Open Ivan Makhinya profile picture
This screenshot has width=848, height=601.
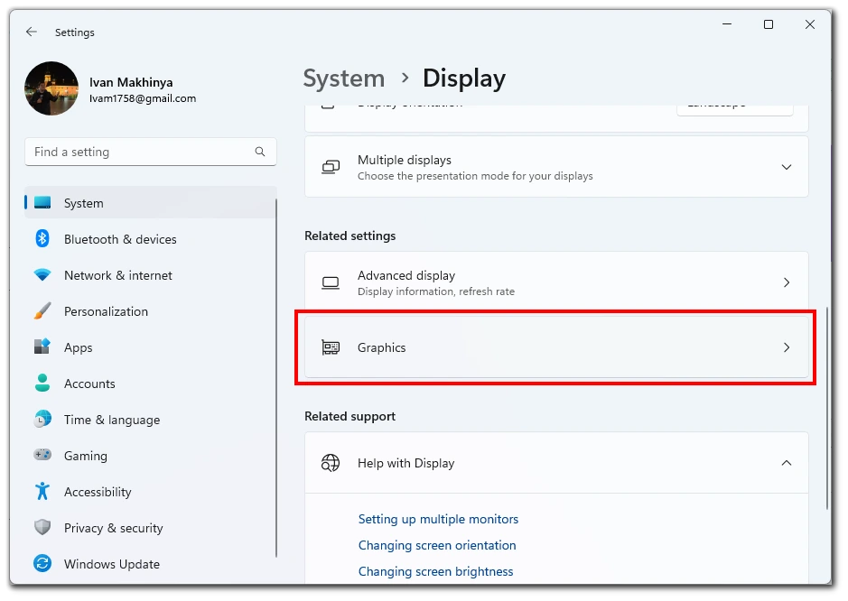click(x=51, y=88)
